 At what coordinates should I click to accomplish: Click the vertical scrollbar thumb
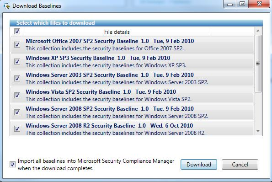(258, 64)
